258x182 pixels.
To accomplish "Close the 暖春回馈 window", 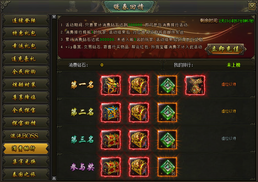I will tap(252, 6).
